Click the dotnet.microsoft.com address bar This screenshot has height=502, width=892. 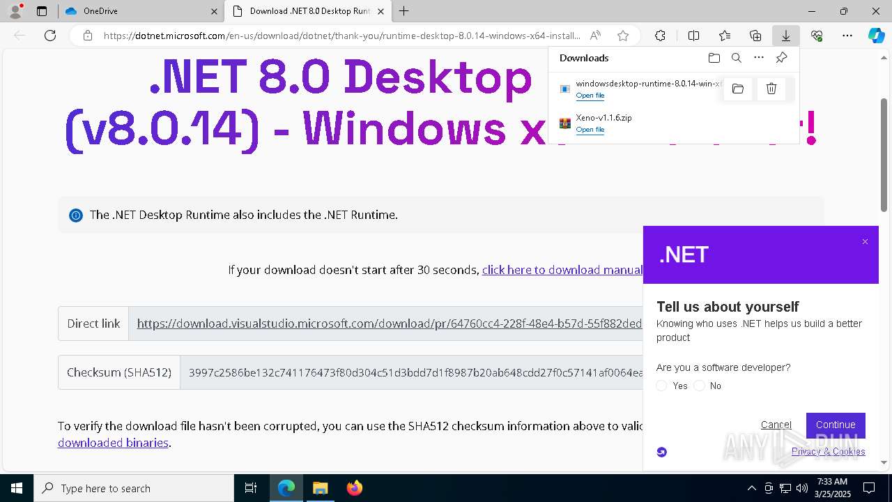click(x=341, y=36)
